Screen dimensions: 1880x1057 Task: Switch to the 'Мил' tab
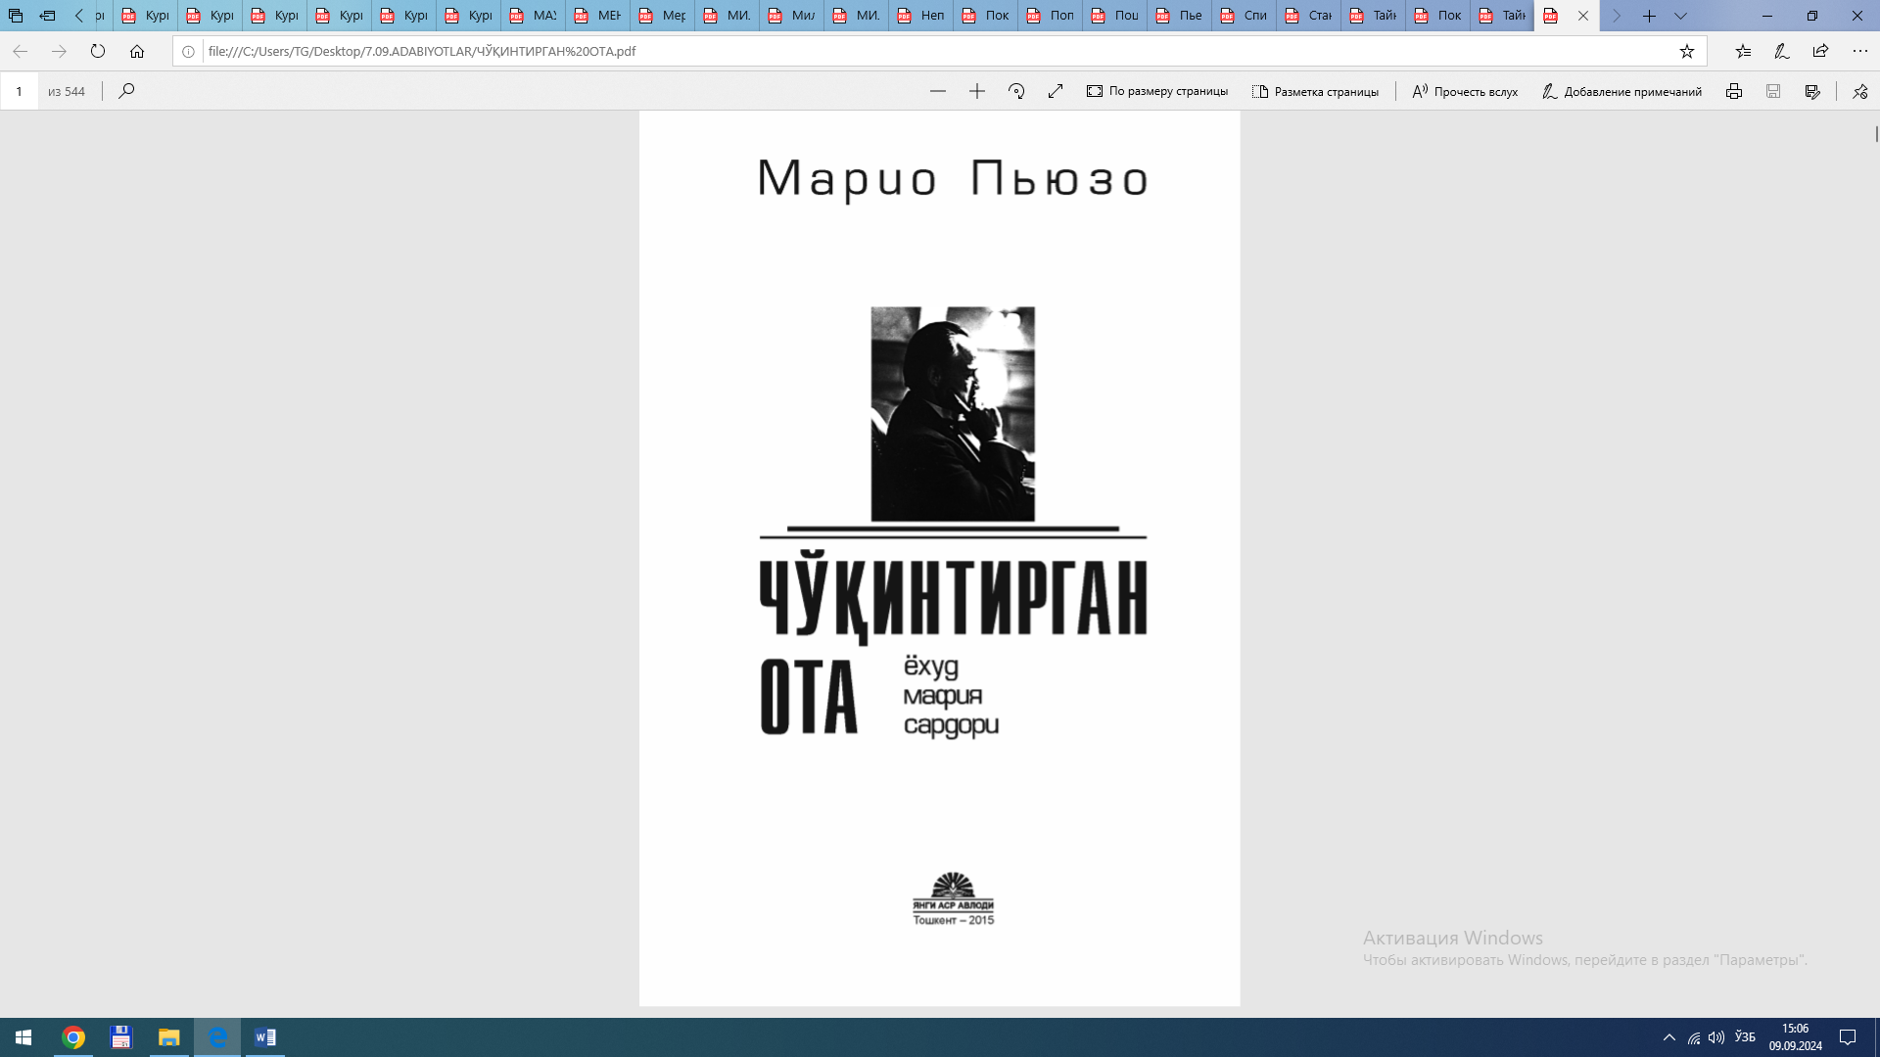[x=792, y=16]
